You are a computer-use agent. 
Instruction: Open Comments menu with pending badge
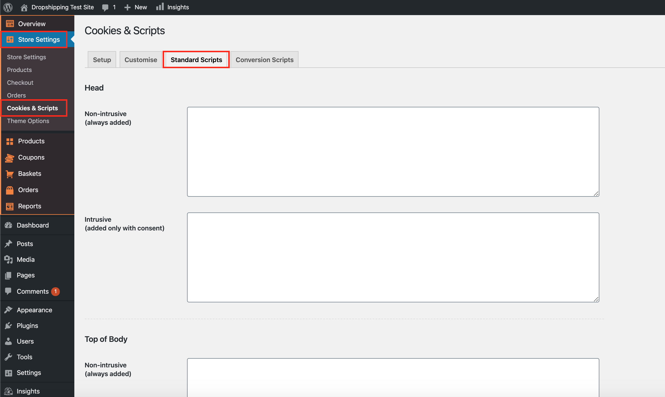(33, 291)
